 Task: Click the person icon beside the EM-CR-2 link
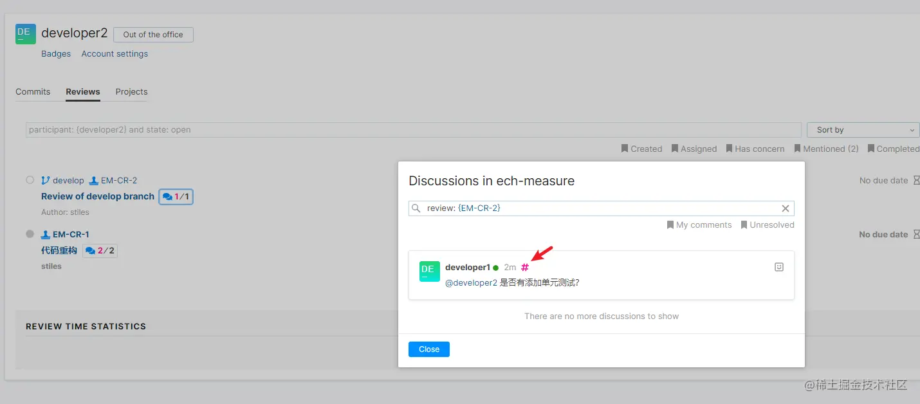[94, 181]
